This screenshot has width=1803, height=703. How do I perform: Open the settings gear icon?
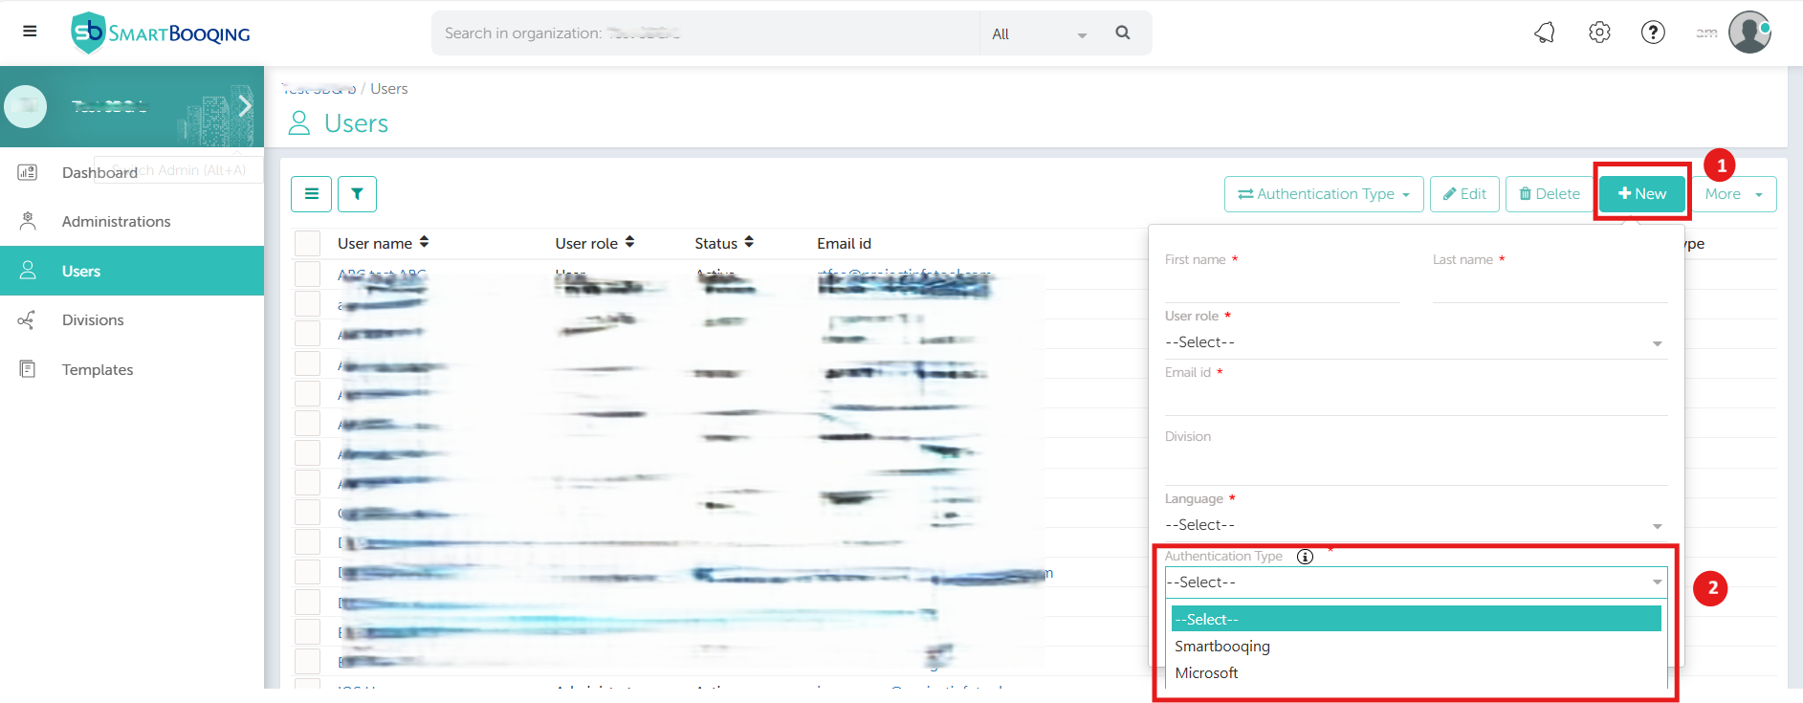pyautogui.click(x=1599, y=33)
